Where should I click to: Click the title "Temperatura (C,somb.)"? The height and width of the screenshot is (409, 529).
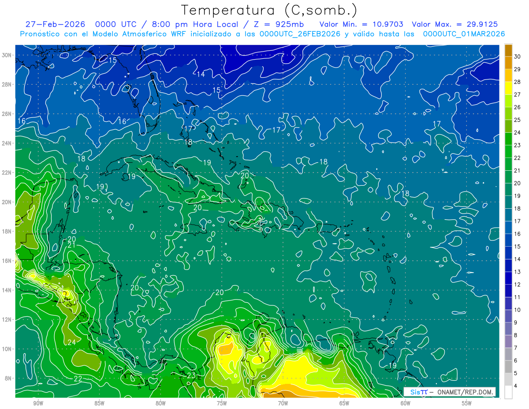coord(269,10)
